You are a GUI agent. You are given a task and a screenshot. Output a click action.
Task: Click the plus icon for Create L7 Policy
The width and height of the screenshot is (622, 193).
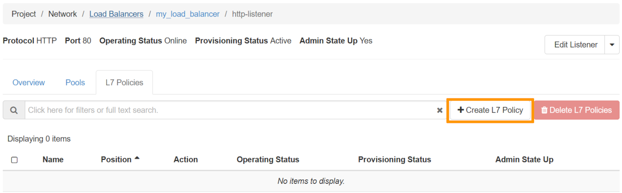(x=461, y=110)
